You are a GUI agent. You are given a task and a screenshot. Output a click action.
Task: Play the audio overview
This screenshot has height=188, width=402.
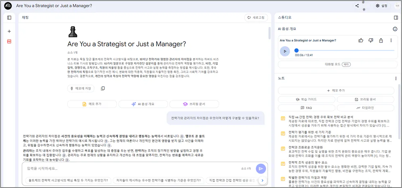[x=285, y=51]
